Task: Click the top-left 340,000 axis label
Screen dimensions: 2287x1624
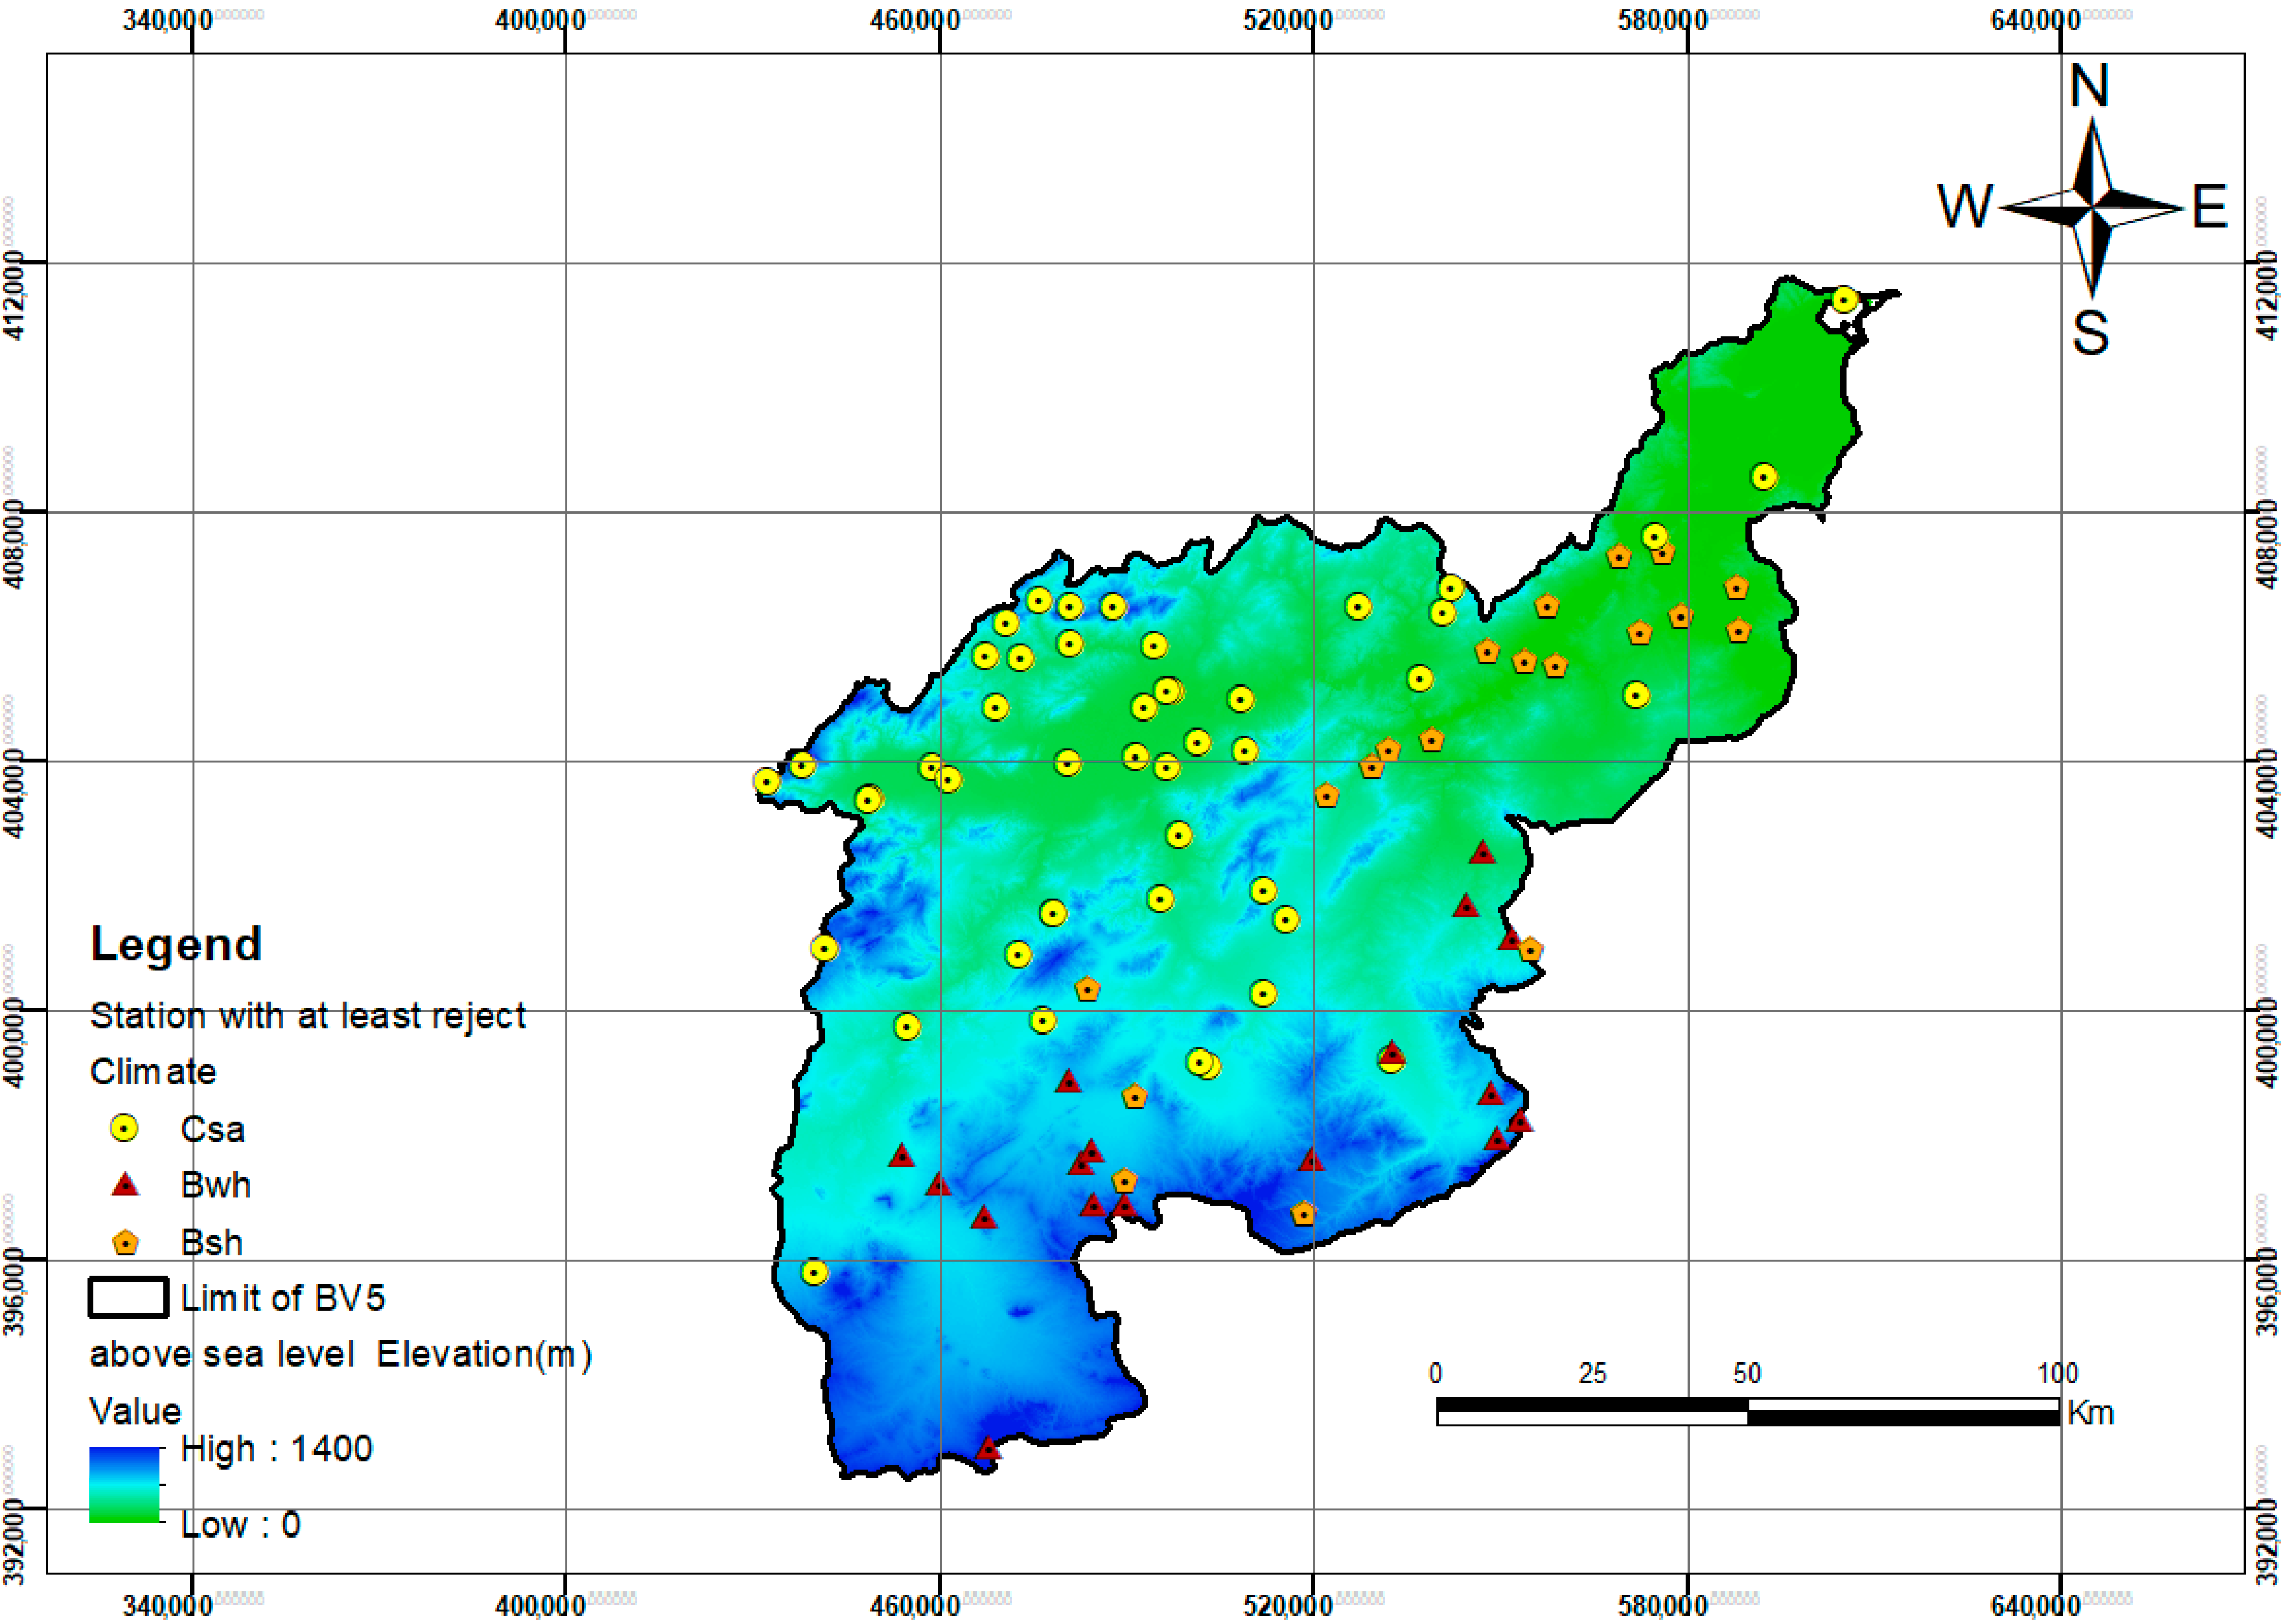Action: click(x=168, y=20)
